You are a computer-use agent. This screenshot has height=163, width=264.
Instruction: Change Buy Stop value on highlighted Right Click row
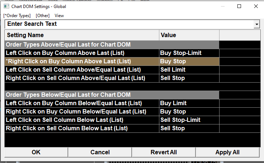189,61
